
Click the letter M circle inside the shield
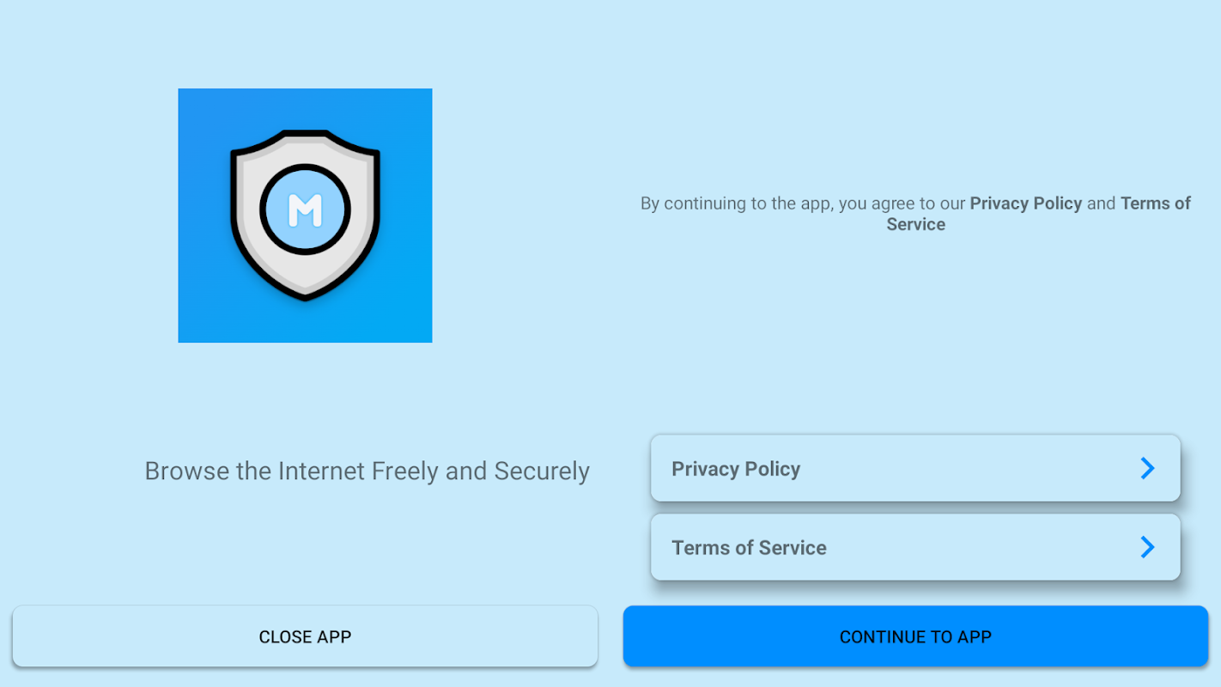coord(305,210)
